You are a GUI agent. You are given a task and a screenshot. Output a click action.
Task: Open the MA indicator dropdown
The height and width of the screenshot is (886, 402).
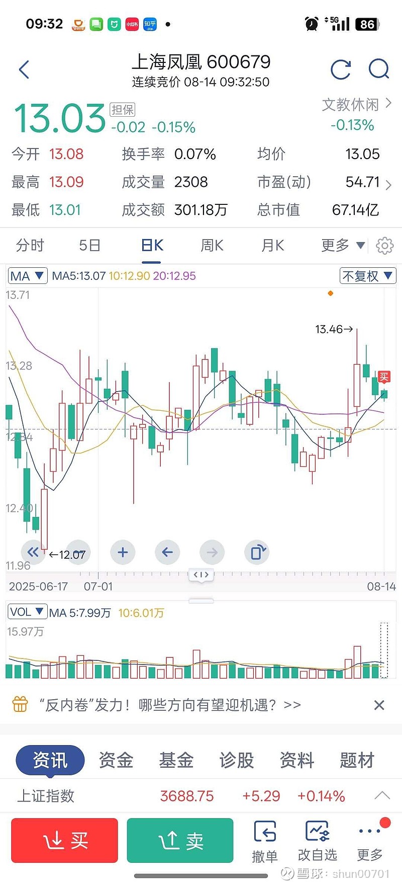click(x=28, y=276)
